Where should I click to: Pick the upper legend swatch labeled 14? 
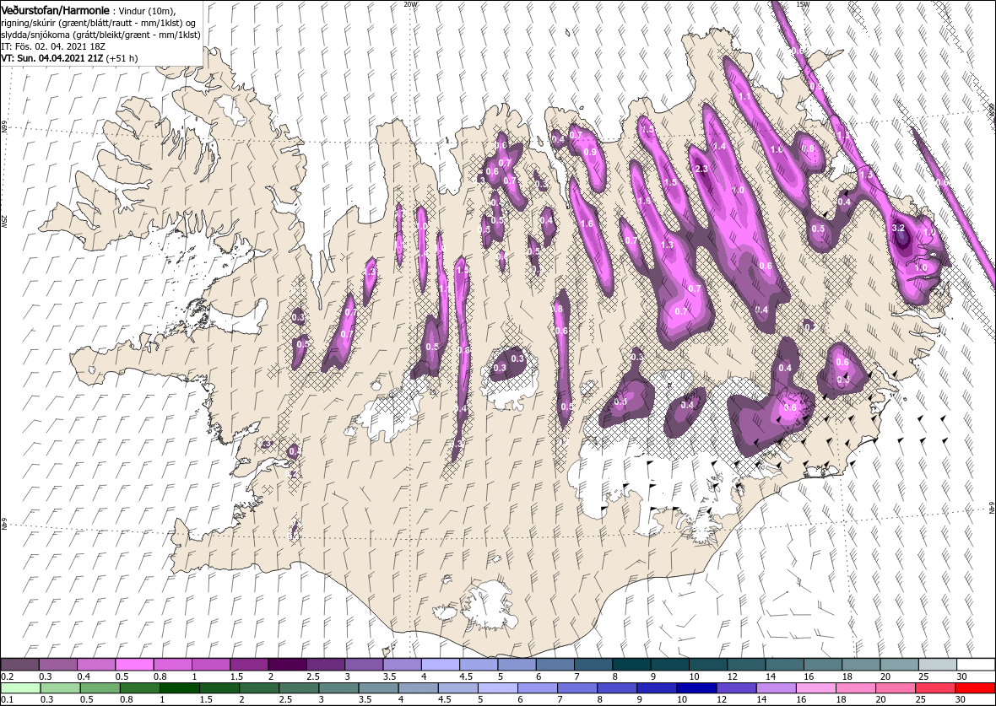[x=784, y=665]
